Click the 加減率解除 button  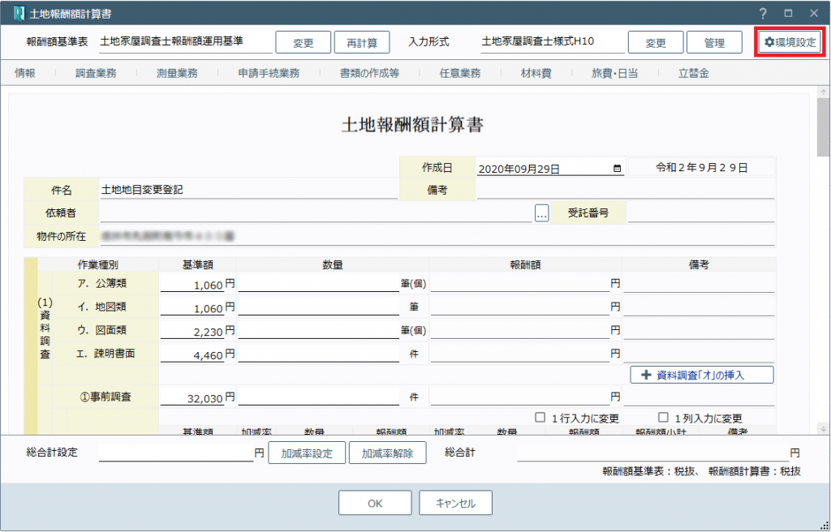click(387, 453)
